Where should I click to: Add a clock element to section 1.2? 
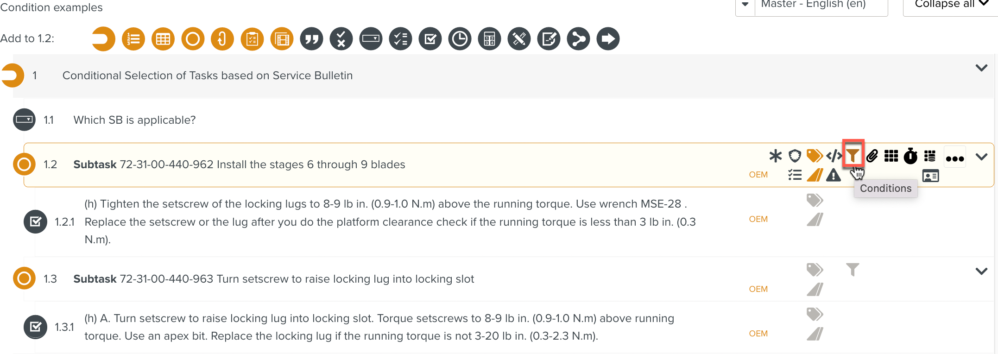[x=460, y=38]
